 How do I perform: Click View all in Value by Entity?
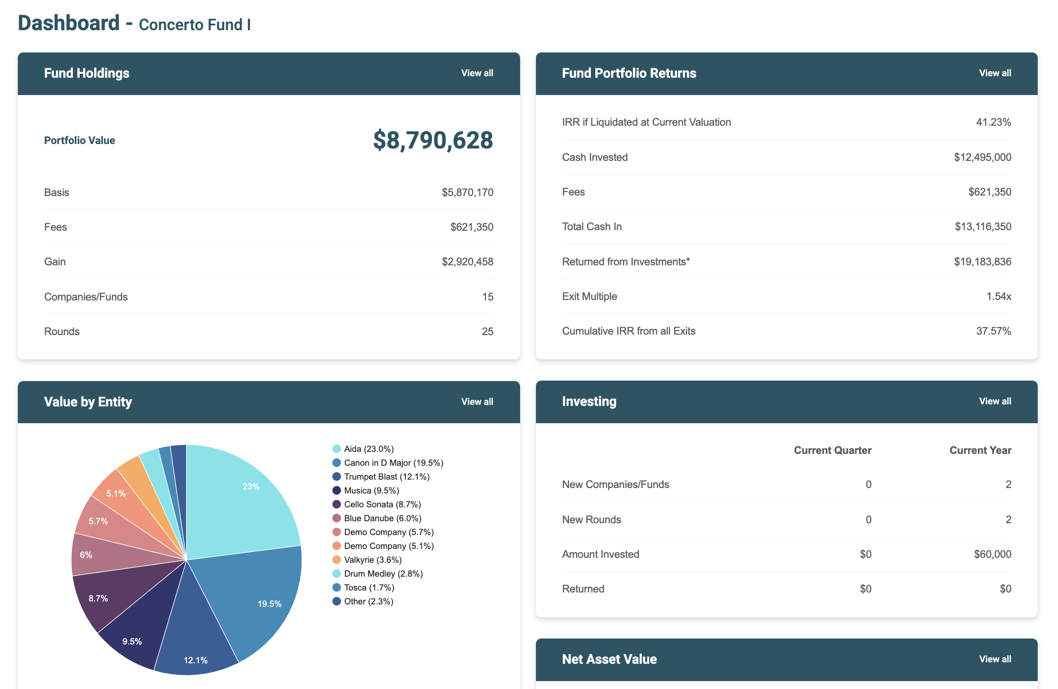pyautogui.click(x=477, y=402)
